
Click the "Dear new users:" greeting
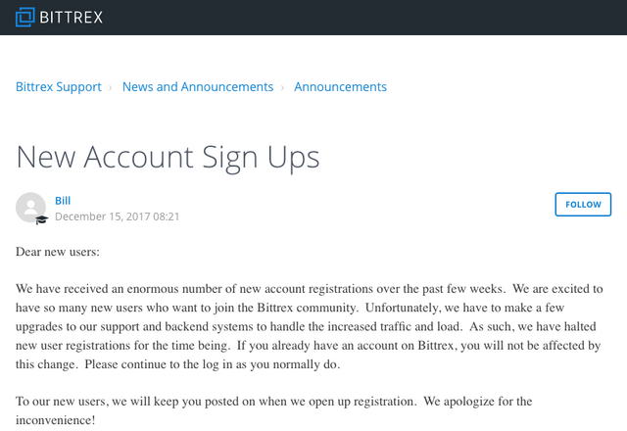click(x=58, y=252)
